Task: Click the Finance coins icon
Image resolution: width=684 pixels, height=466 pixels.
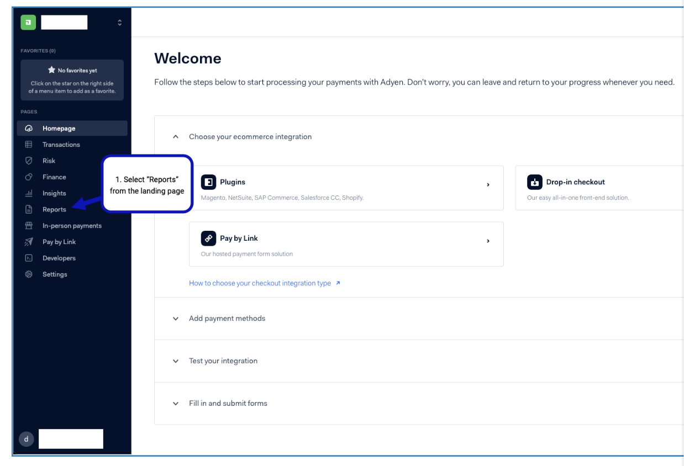Action: tap(29, 177)
